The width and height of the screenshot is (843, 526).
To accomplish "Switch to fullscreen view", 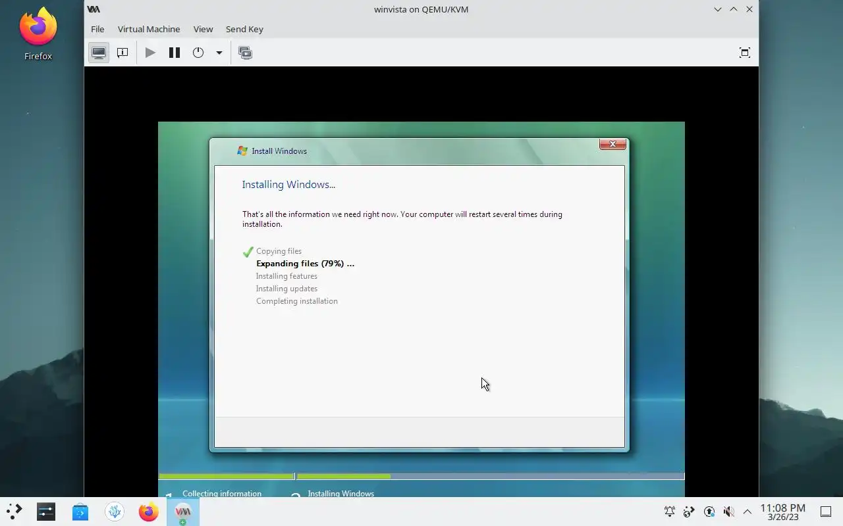I will [745, 53].
